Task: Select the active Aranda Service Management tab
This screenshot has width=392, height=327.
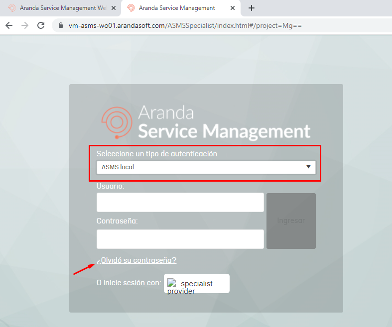Action: [x=181, y=8]
